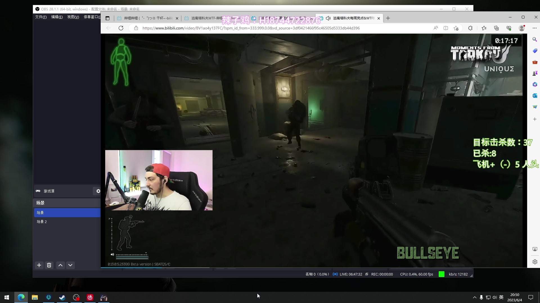This screenshot has width=540, height=303.
Task: Open the 文件(F) menu in OBS
Action: coord(41,17)
